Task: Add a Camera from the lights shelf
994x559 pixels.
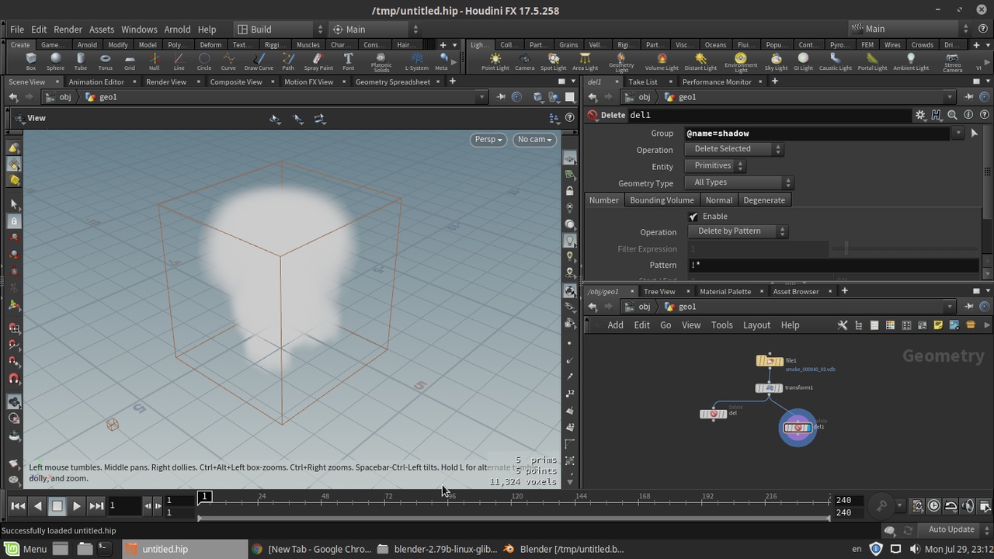Action: [x=524, y=61]
